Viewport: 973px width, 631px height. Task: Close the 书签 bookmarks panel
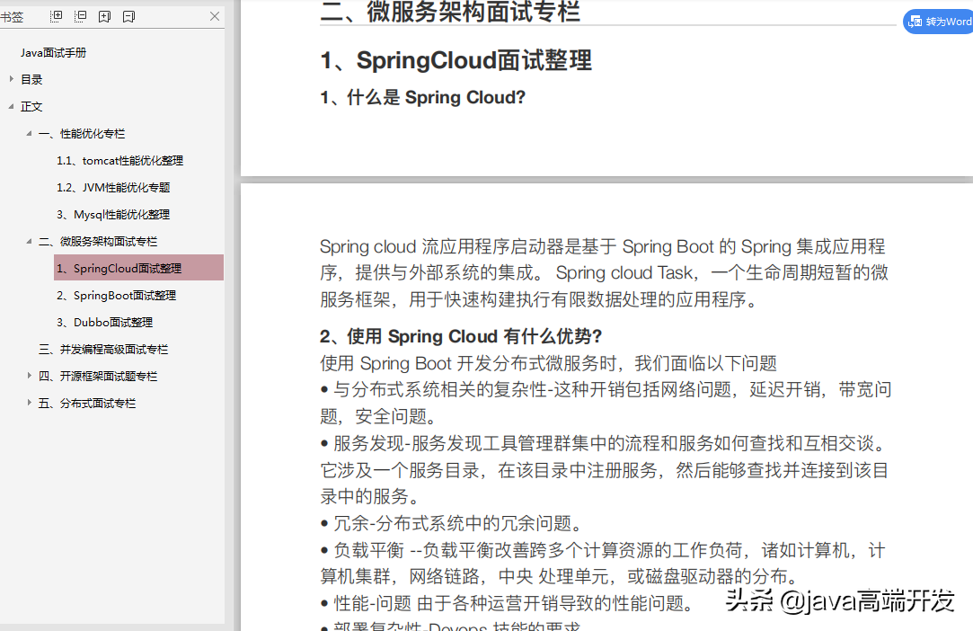215,16
